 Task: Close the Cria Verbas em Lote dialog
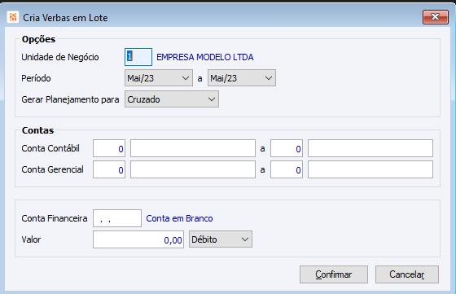pyautogui.click(x=435, y=17)
